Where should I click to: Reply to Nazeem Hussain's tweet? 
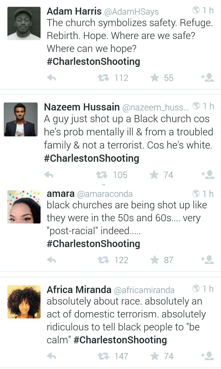click(49, 175)
